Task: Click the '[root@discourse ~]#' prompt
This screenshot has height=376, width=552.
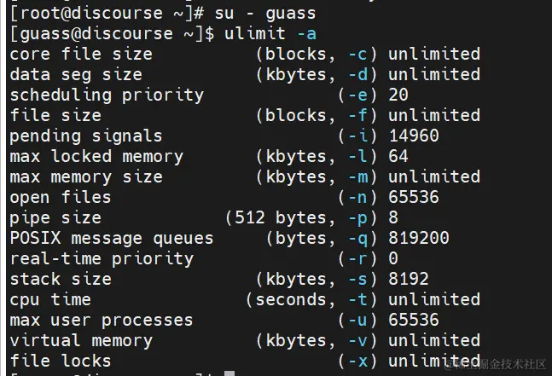Action: point(107,14)
